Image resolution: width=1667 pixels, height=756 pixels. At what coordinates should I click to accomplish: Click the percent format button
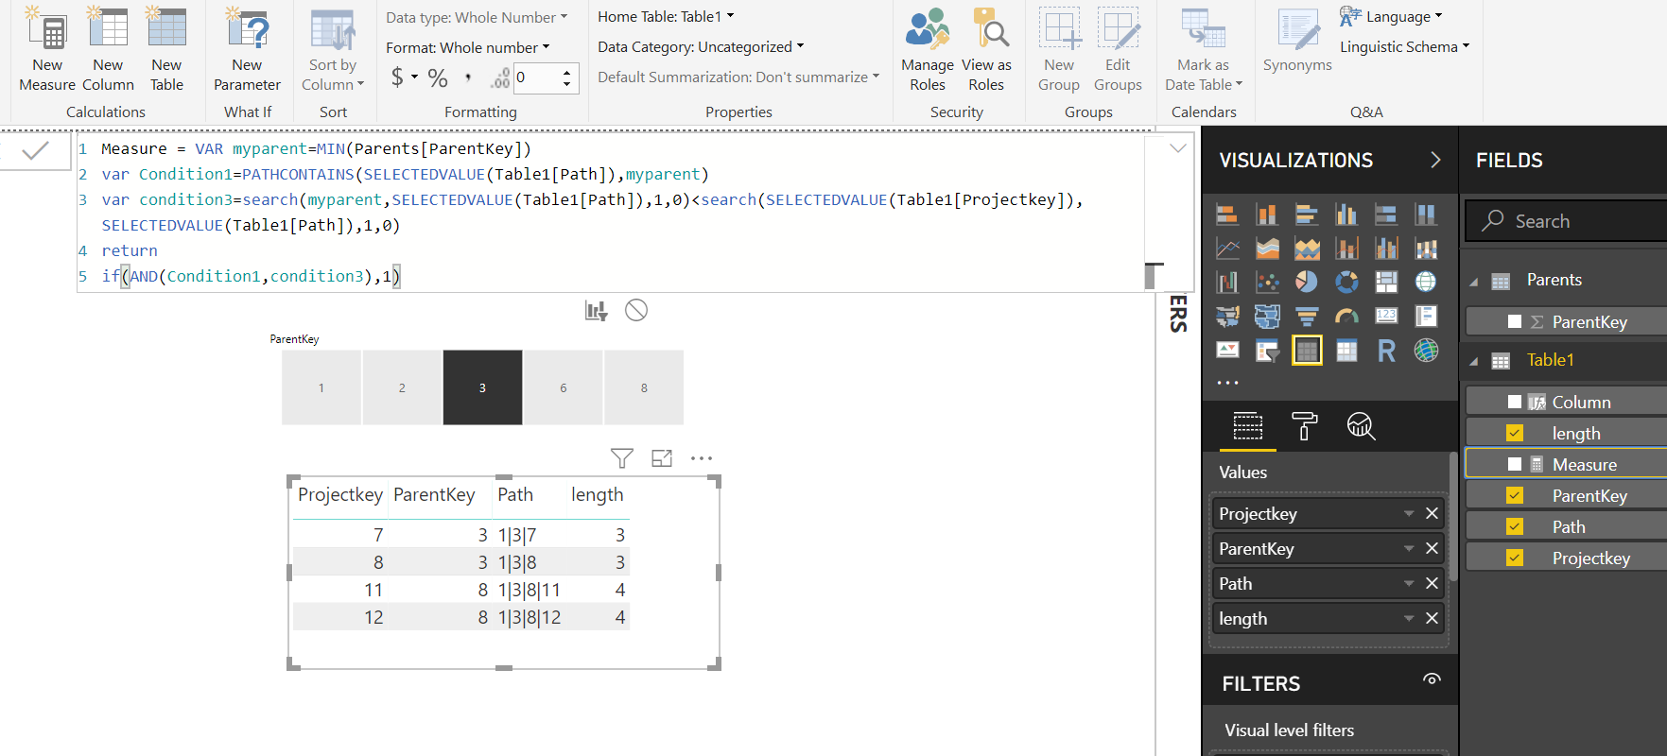(438, 77)
